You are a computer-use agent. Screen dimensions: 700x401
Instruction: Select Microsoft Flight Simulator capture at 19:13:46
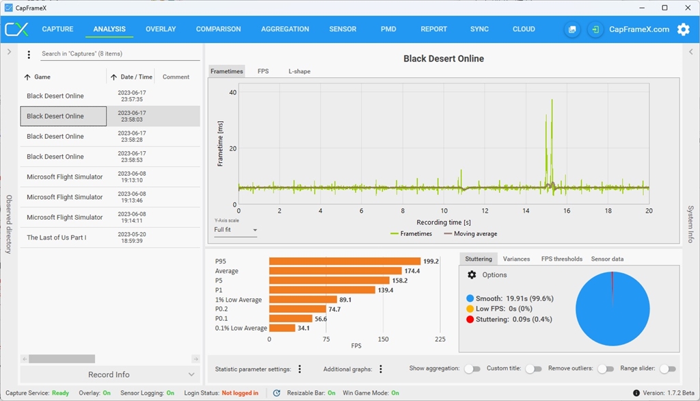(x=110, y=196)
